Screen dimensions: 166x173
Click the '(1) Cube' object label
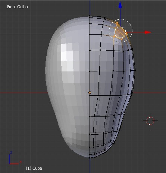coord(34,168)
